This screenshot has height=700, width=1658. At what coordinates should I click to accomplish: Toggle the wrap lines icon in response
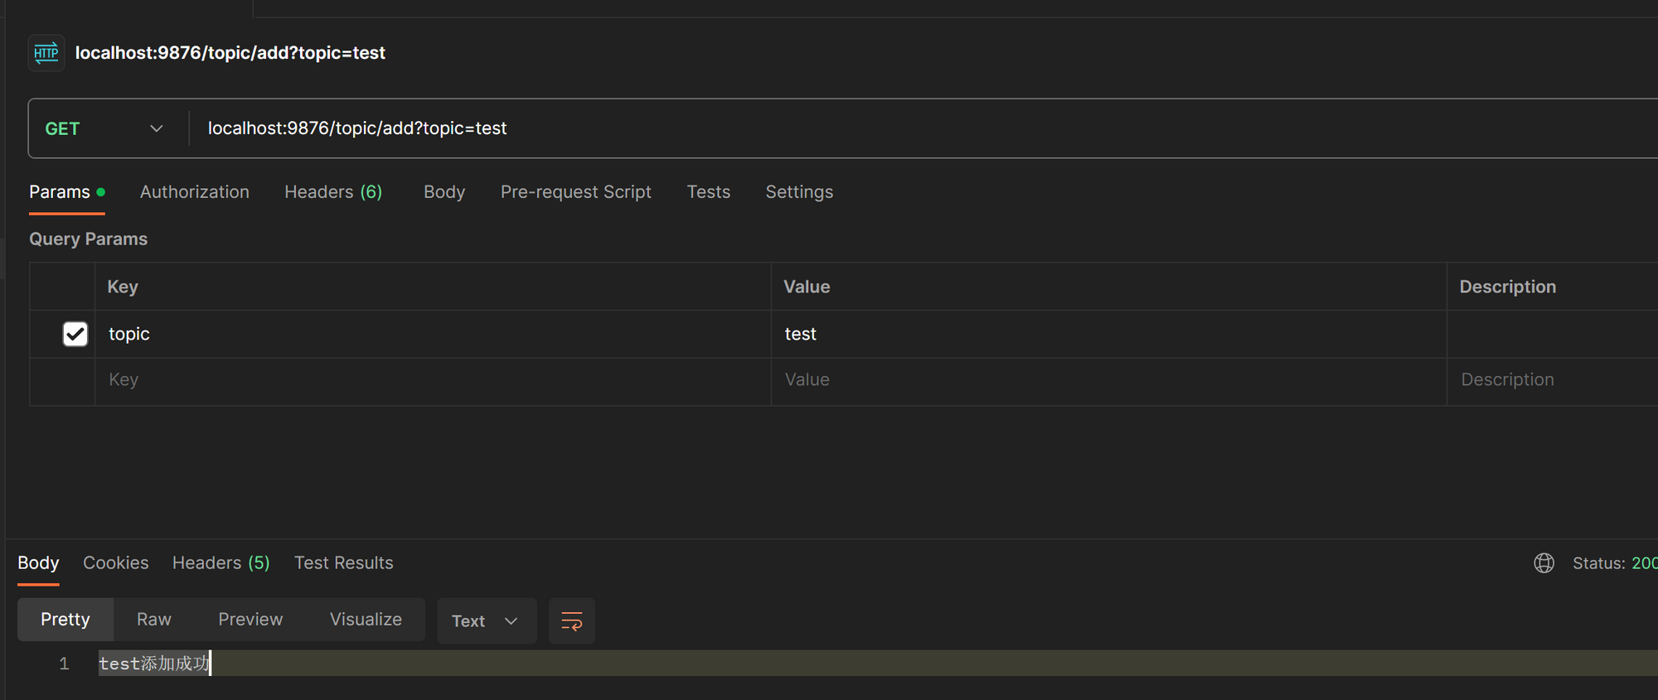[572, 621]
